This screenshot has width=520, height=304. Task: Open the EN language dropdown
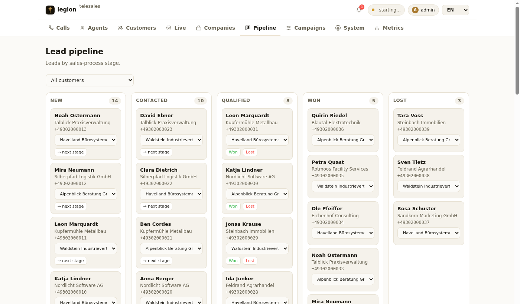(x=455, y=10)
